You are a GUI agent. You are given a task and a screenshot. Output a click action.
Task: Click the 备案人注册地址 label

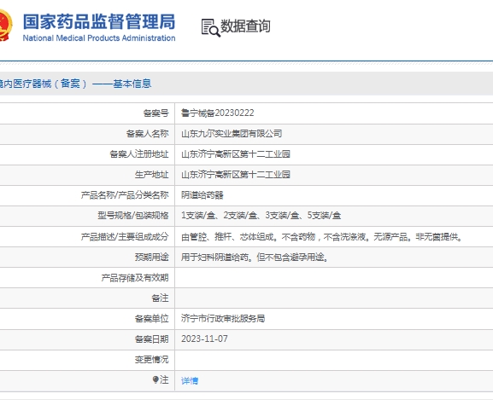[x=139, y=154]
